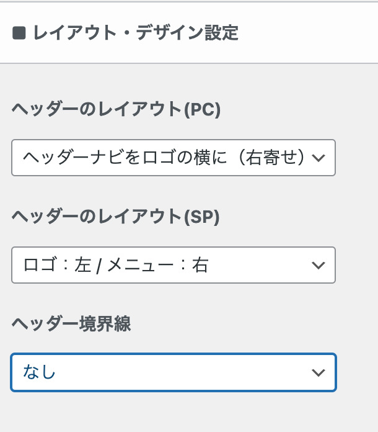Viewport: 378px width, 432px height.
Task: Click the ヘッダーのレイアウト(PC) label
Action: (x=116, y=110)
